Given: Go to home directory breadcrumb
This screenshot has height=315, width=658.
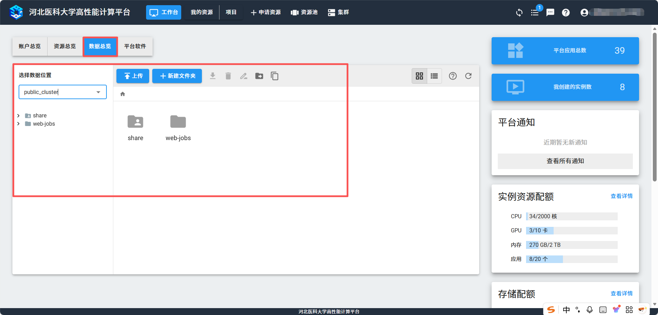Looking at the screenshot, I should (123, 94).
